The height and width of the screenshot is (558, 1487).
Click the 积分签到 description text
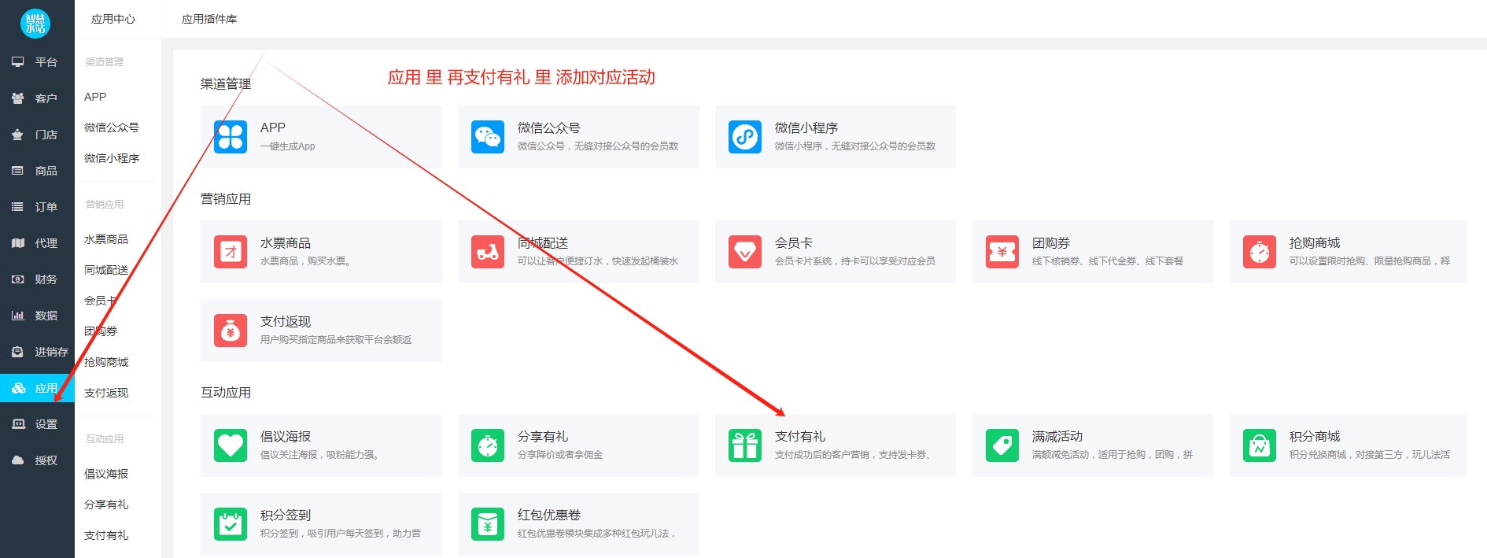(x=341, y=534)
